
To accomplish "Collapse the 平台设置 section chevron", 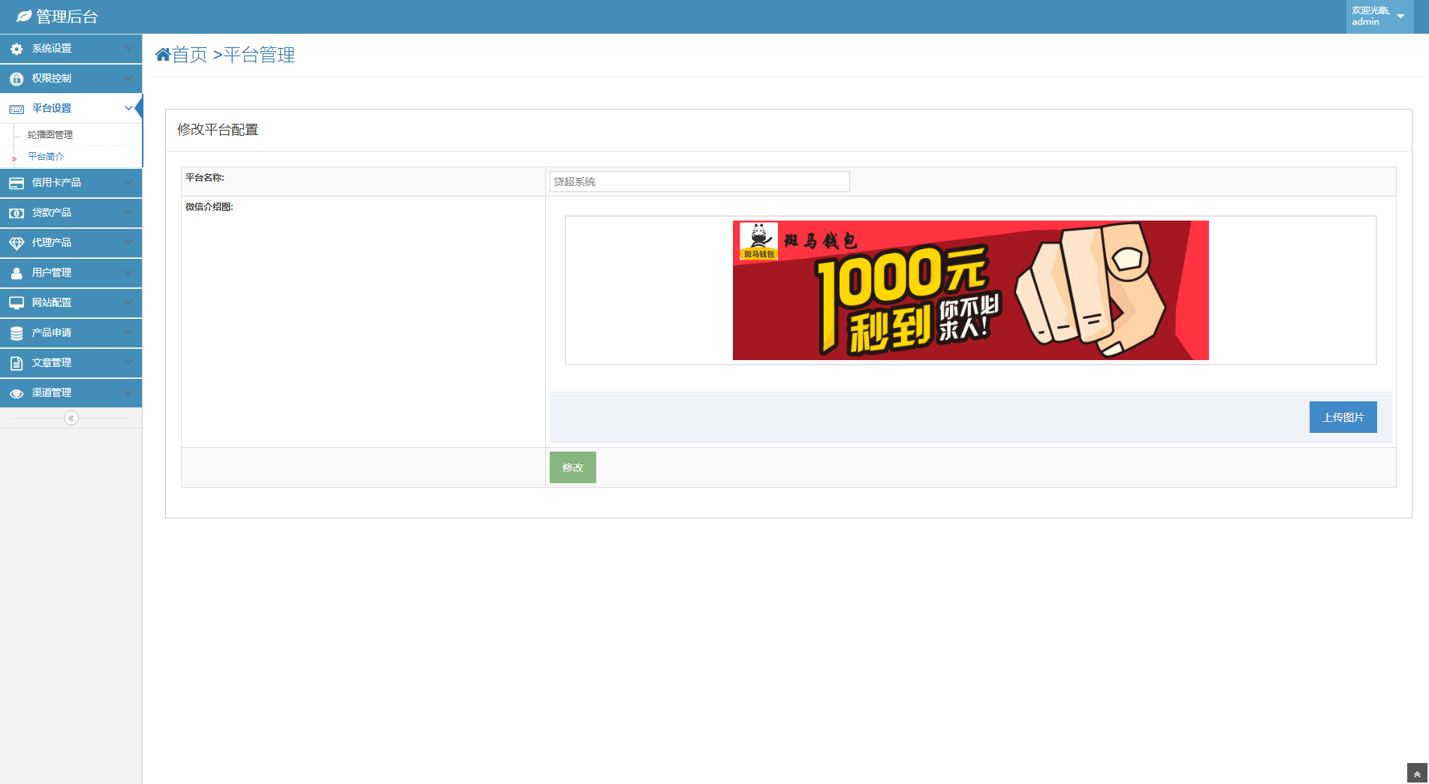I will [x=128, y=108].
